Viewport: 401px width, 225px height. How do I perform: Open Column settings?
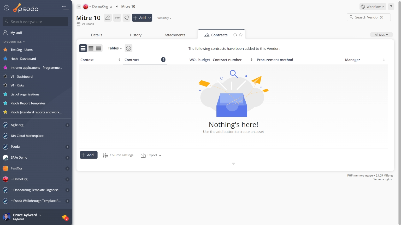(x=118, y=155)
